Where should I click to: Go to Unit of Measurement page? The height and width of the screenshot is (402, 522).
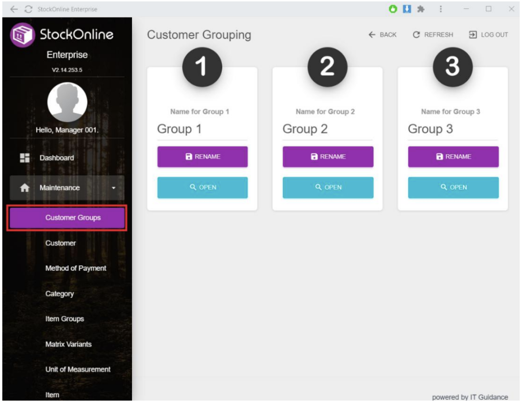(x=77, y=369)
